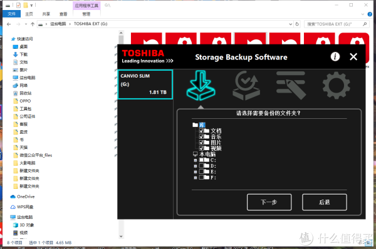Open the 查看 ribbon tab
This screenshot has width=376, height=249.
pos(63,14)
